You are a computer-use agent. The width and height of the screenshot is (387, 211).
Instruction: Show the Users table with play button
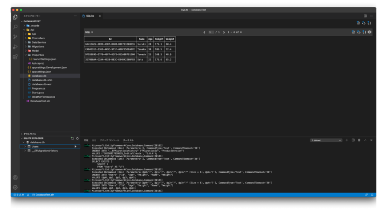pos(75,147)
